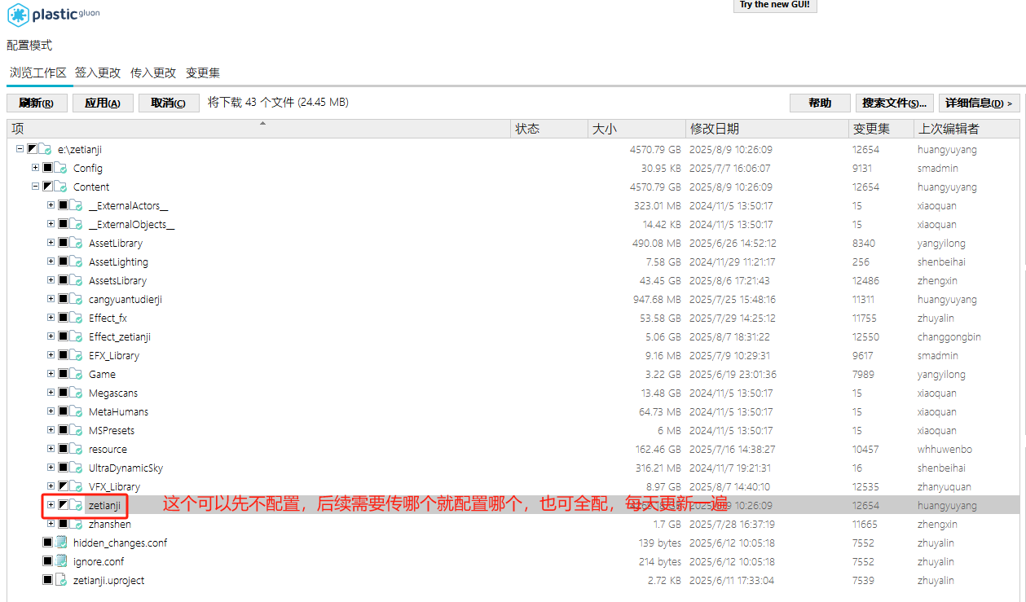Sort by 项 column header
The width and height of the screenshot is (1026, 602).
pos(260,129)
